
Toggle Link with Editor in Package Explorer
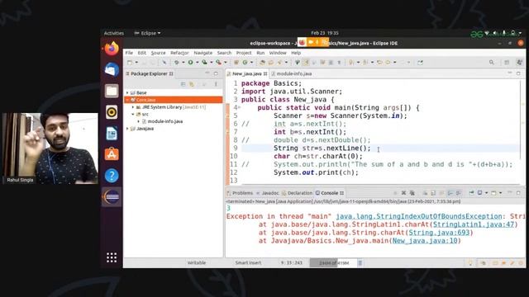(x=191, y=84)
